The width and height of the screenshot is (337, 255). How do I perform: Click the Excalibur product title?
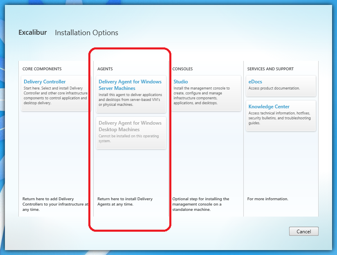(33, 33)
